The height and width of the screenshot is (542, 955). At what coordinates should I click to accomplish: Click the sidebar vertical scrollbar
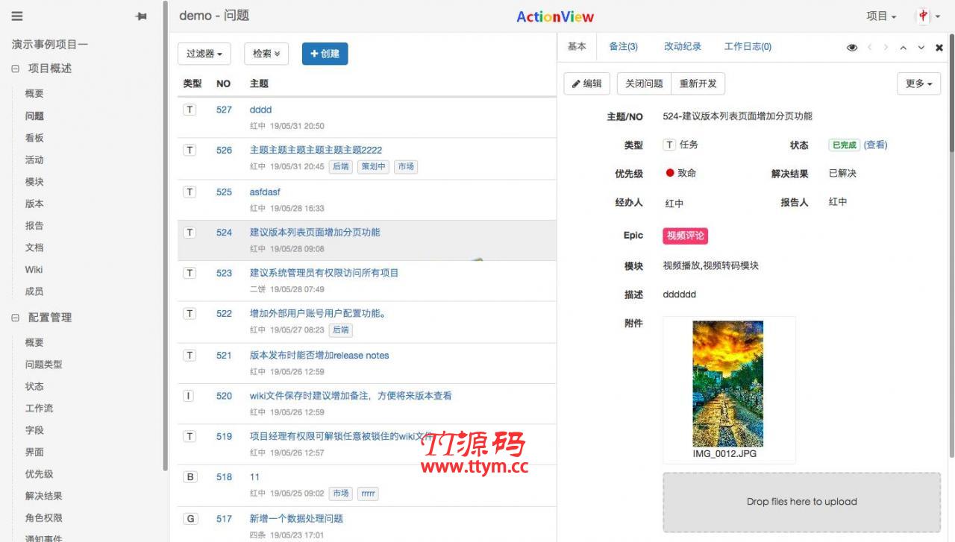pos(165,235)
